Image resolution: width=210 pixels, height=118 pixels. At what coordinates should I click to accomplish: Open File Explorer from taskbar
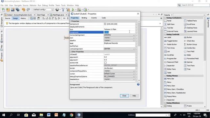(41, 115)
